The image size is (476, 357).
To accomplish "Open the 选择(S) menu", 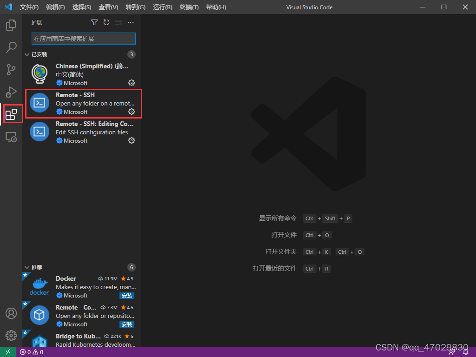I will pyautogui.click(x=82, y=7).
